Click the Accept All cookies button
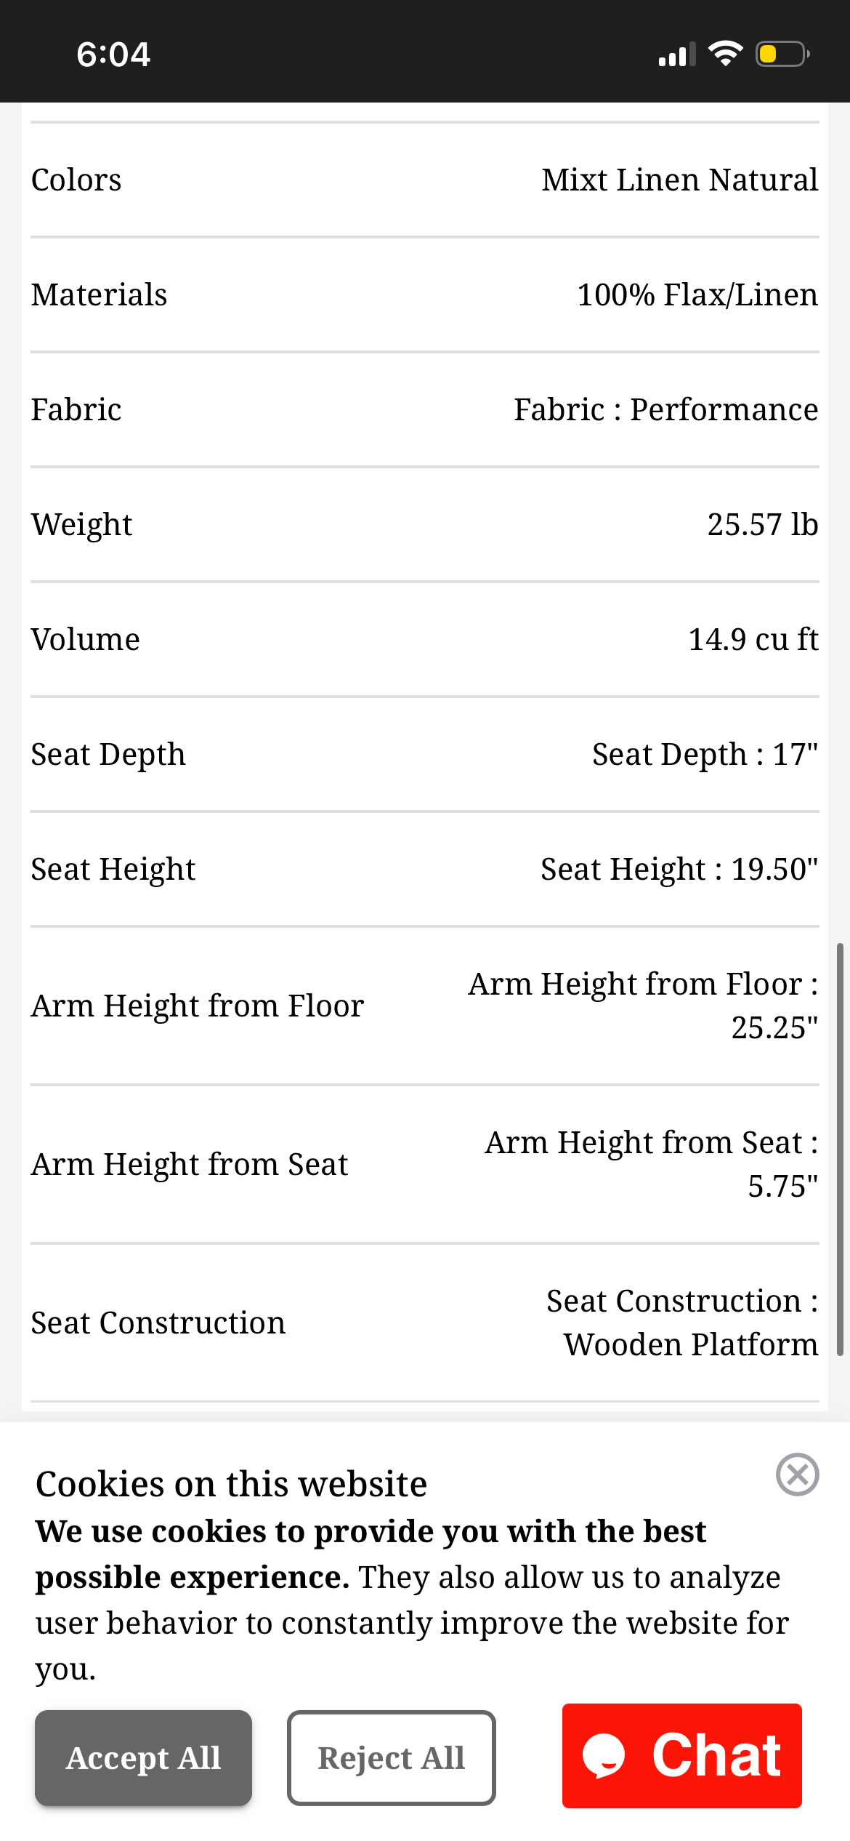 coord(143,1757)
